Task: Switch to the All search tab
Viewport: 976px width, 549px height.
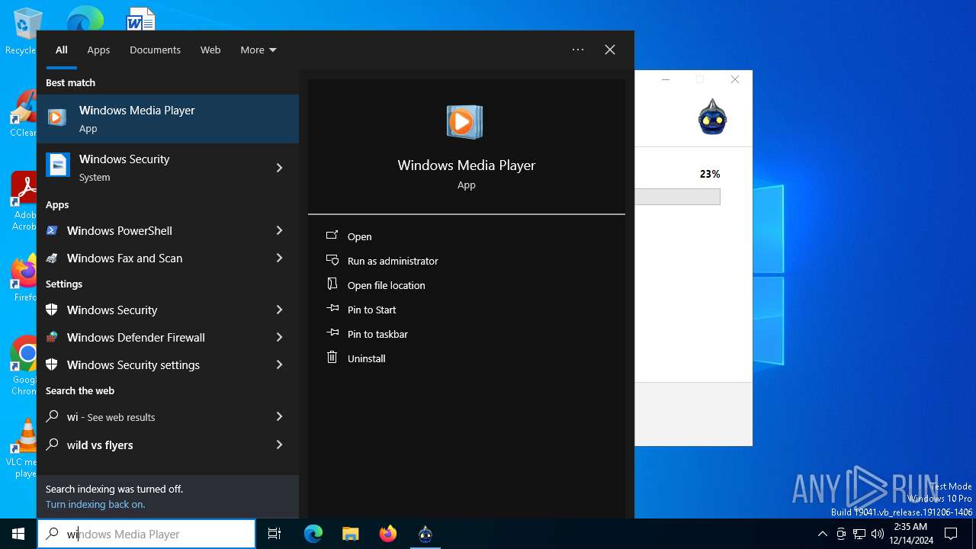Action: tap(62, 50)
